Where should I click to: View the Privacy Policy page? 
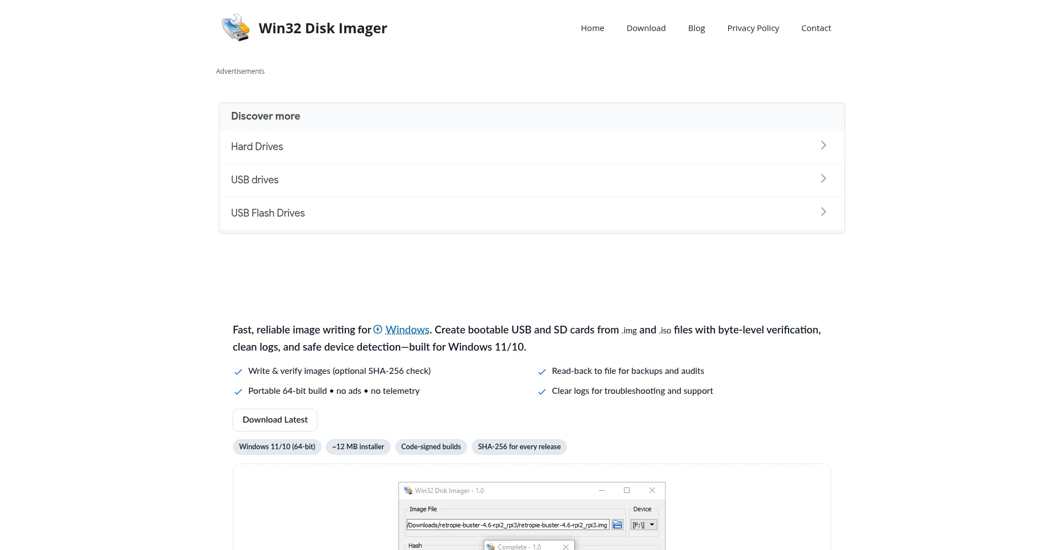point(753,28)
